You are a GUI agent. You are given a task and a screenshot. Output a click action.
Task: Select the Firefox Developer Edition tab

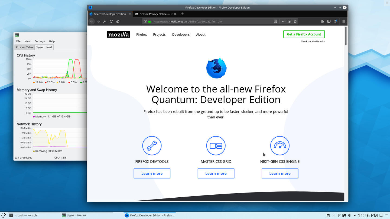pyautogui.click(x=110, y=14)
